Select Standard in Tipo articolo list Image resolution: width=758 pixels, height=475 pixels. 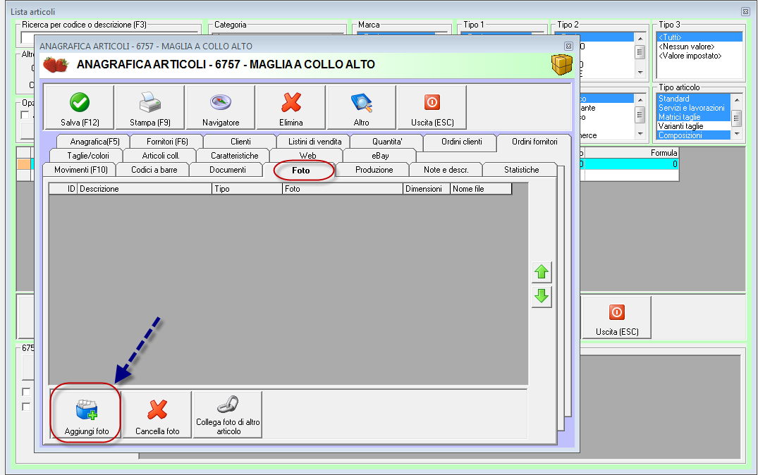tap(694, 99)
